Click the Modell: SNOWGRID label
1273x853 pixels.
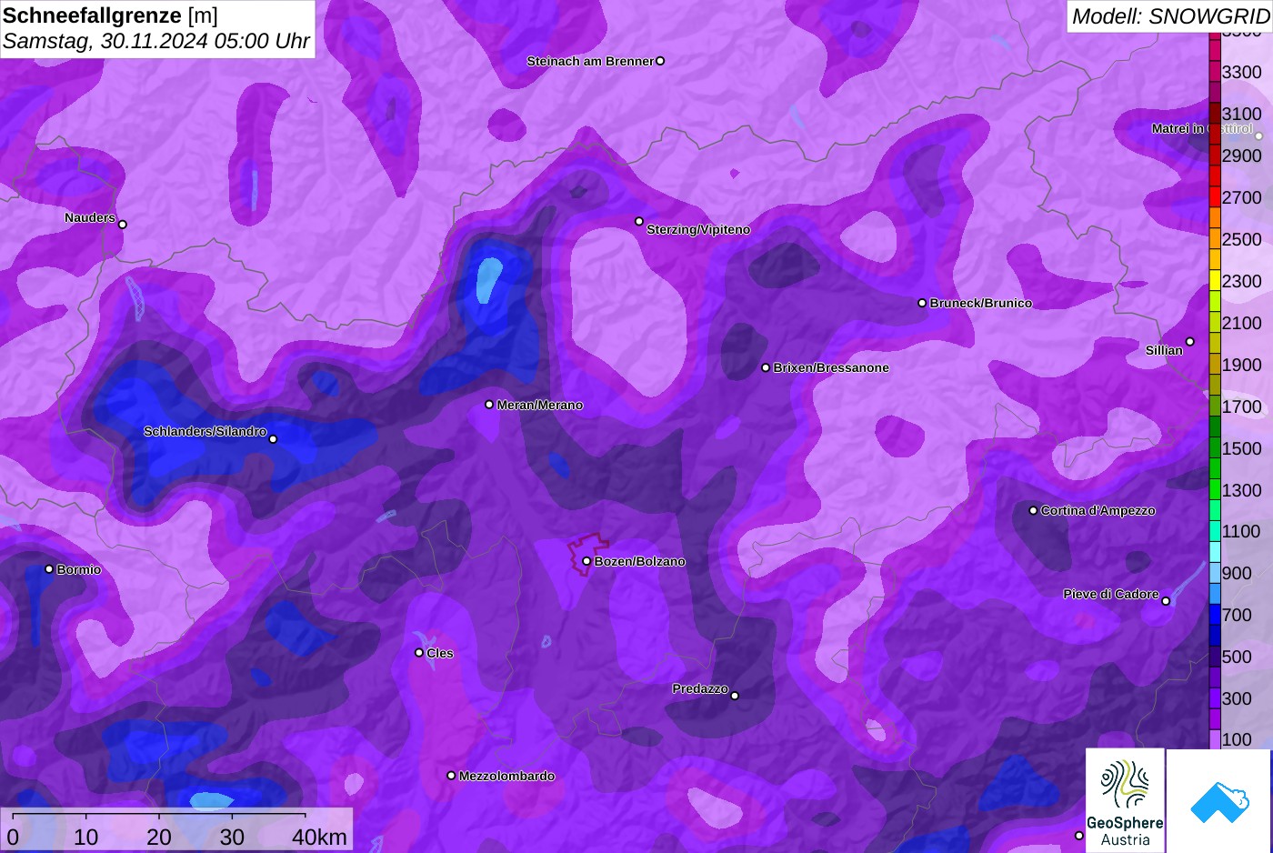[x=1170, y=16]
